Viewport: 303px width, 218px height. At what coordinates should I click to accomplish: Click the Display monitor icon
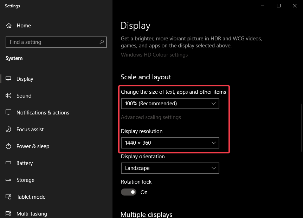tap(9, 79)
